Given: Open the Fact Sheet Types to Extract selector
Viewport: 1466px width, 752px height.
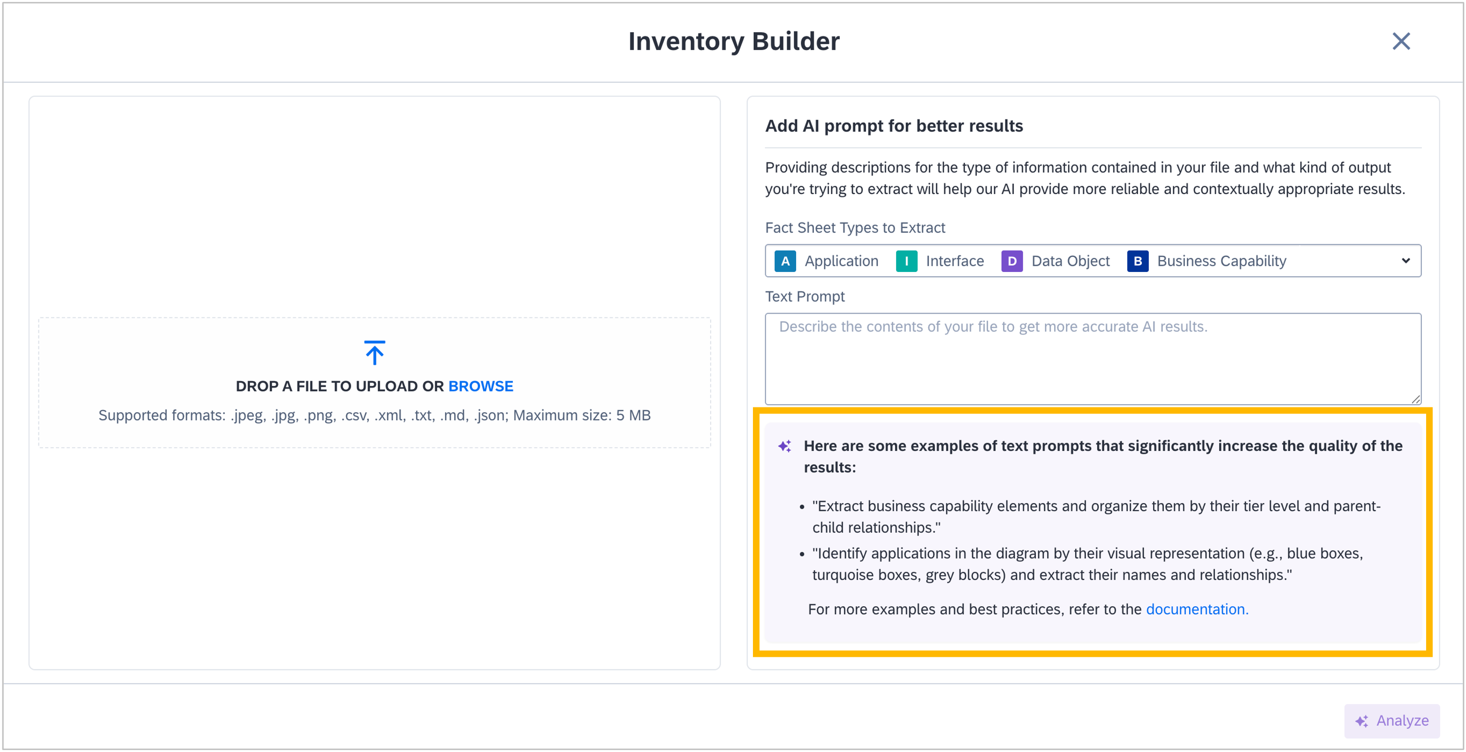Looking at the screenshot, I should pos(1093,261).
